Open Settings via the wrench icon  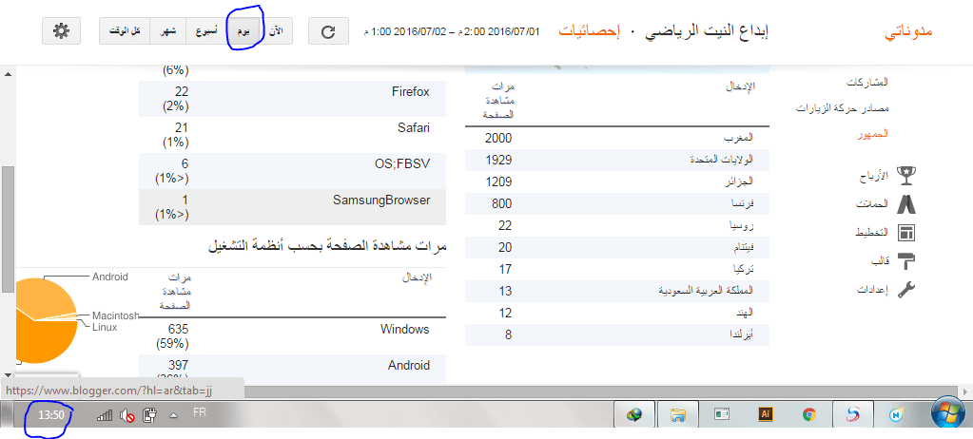[906, 290]
